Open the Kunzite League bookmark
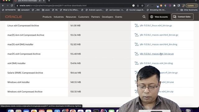The width and height of the screenshot is (199, 112). [135, 10]
